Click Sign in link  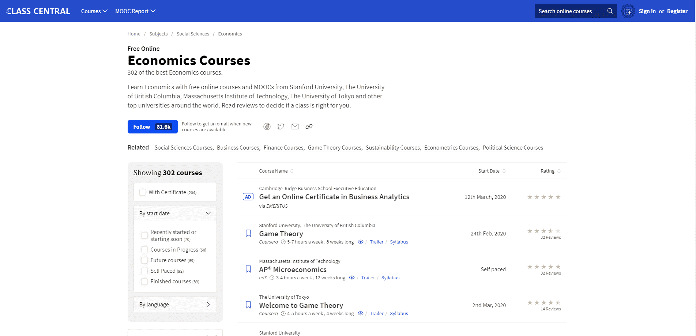(647, 11)
